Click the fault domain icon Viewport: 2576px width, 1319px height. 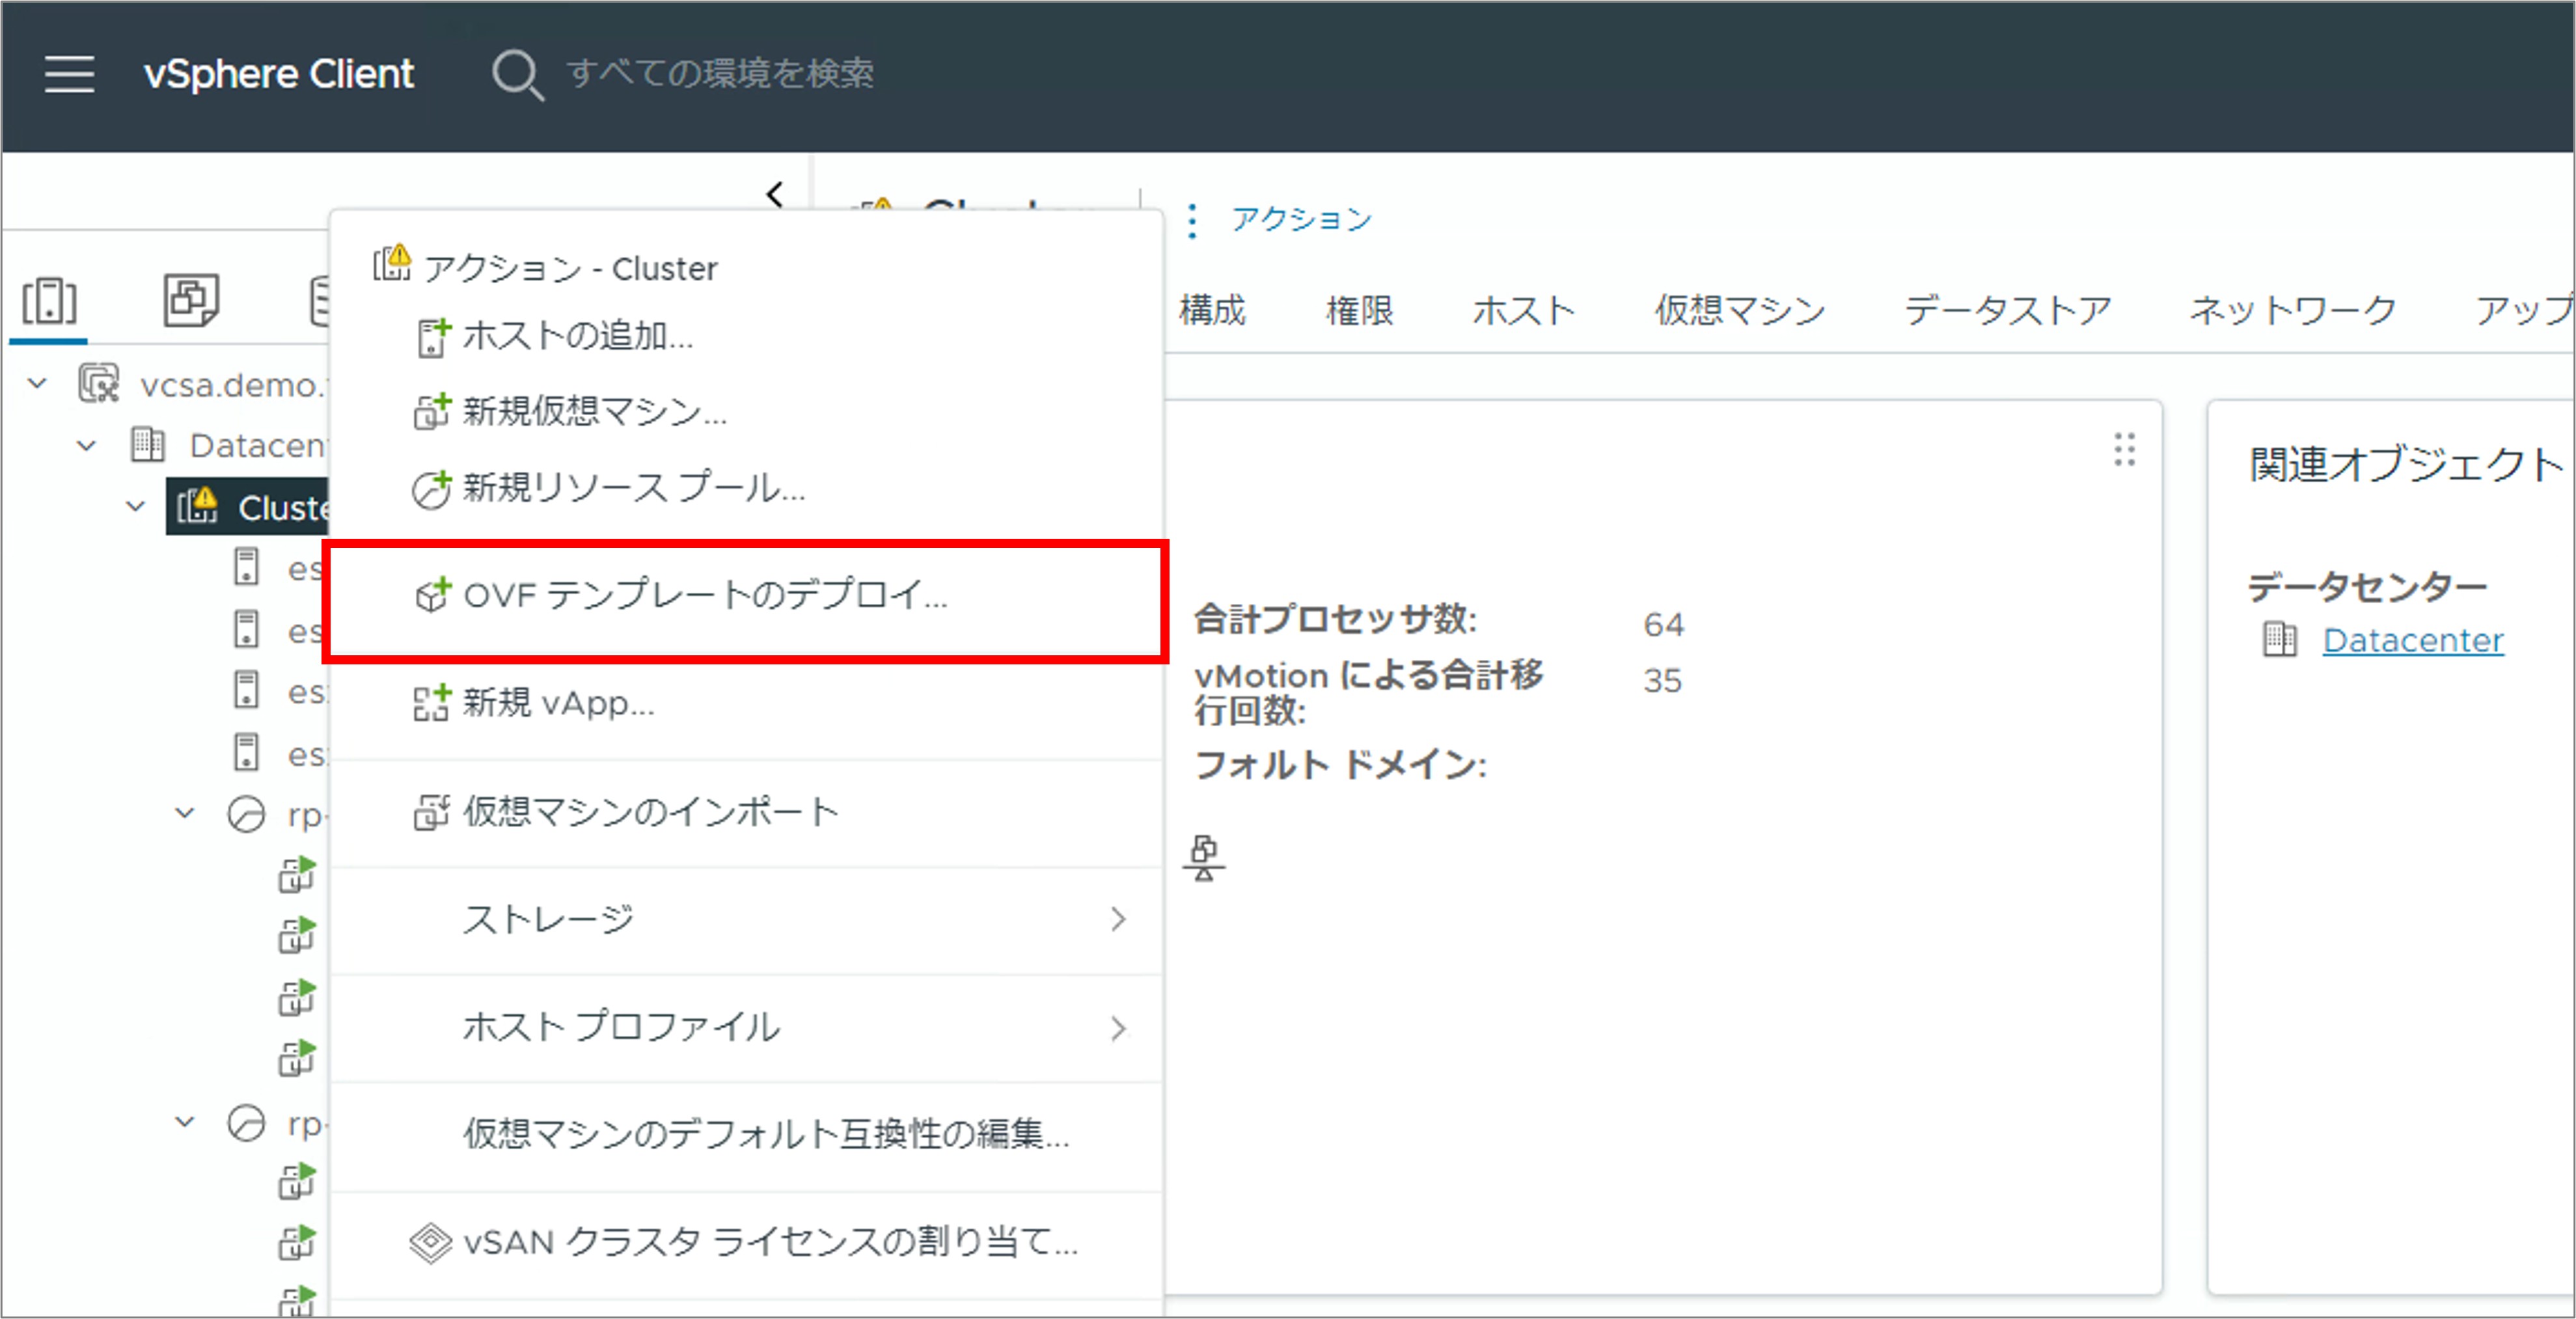click(1204, 859)
